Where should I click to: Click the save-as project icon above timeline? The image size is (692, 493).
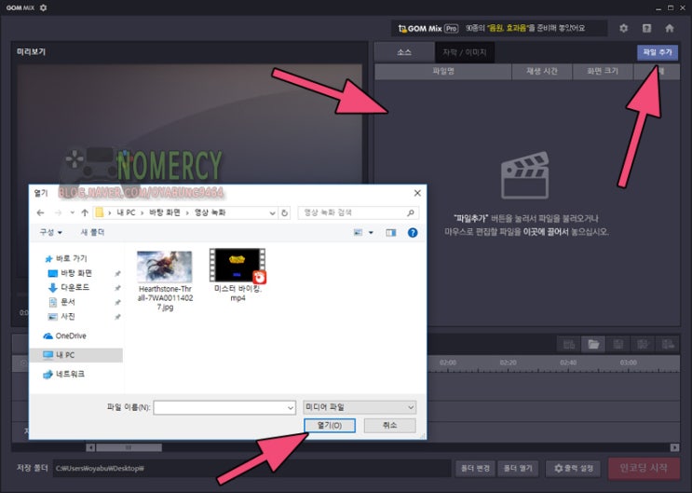(643, 344)
